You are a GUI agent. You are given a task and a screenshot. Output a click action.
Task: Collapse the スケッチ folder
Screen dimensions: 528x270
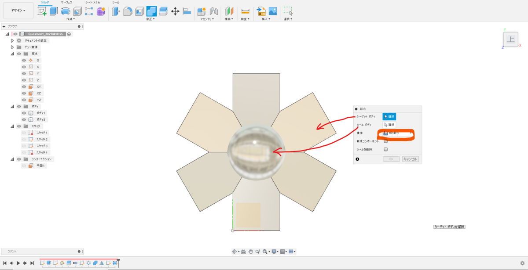click(12, 126)
